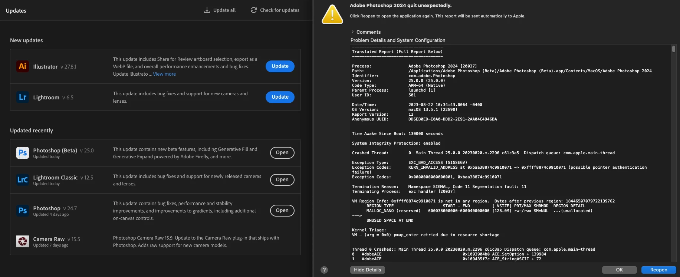Click the 'Updated 7 days ago' label
The height and width of the screenshot is (277, 680).
tap(51, 245)
